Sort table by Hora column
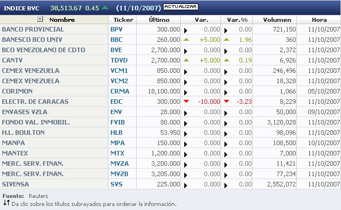This screenshot has width=341, height=210. coord(319,20)
